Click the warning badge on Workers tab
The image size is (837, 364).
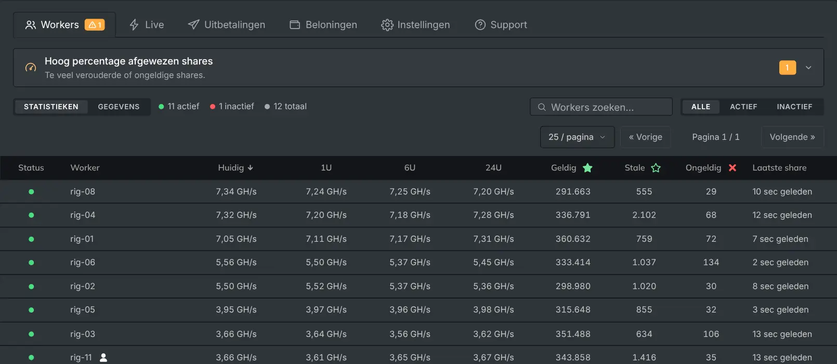click(x=95, y=25)
